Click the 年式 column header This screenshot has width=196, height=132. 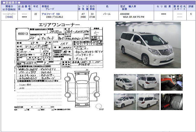[36, 8]
